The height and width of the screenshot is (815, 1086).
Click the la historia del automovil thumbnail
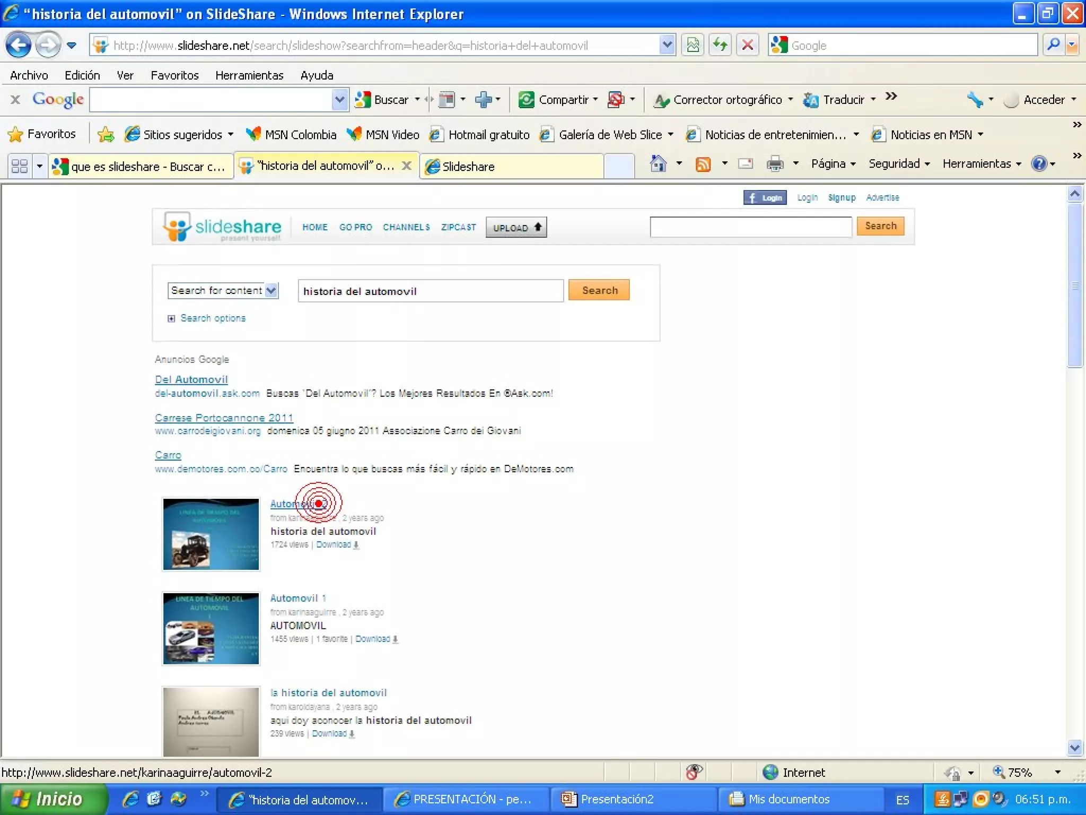point(211,722)
